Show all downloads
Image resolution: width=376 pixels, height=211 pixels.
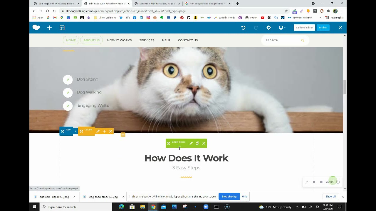(330, 196)
